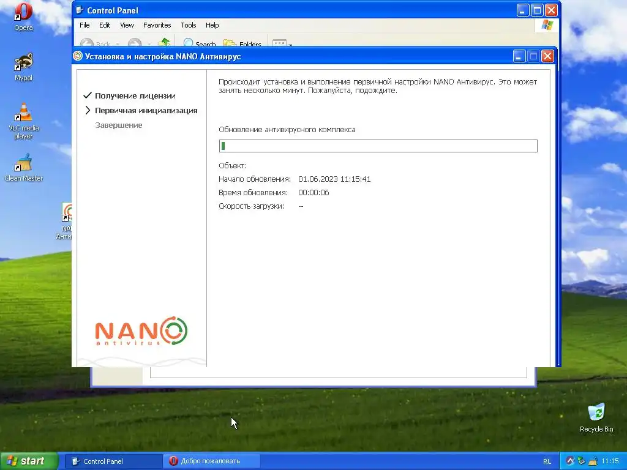
Task: Click the Windows flag logo in Control Panel
Action: coord(547,25)
